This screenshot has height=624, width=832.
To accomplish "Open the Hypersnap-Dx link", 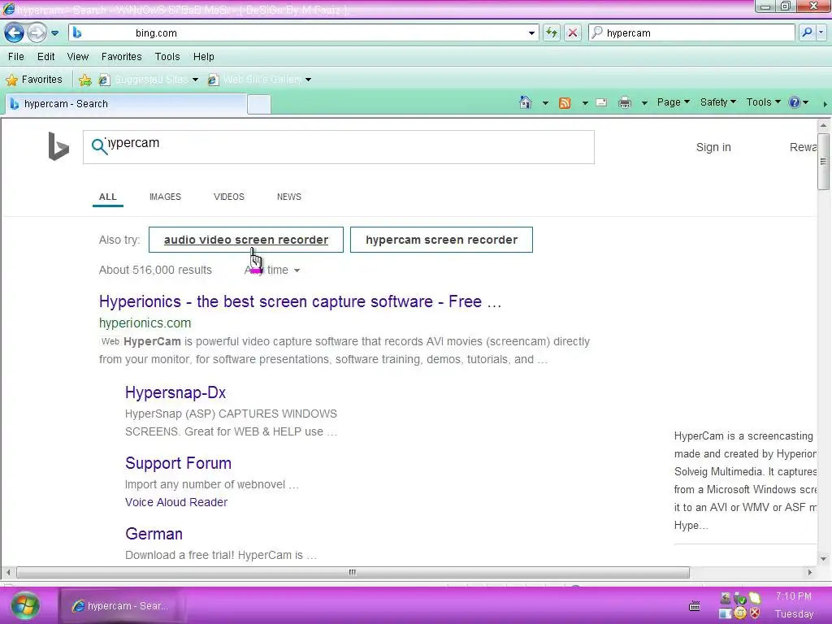I will point(175,392).
